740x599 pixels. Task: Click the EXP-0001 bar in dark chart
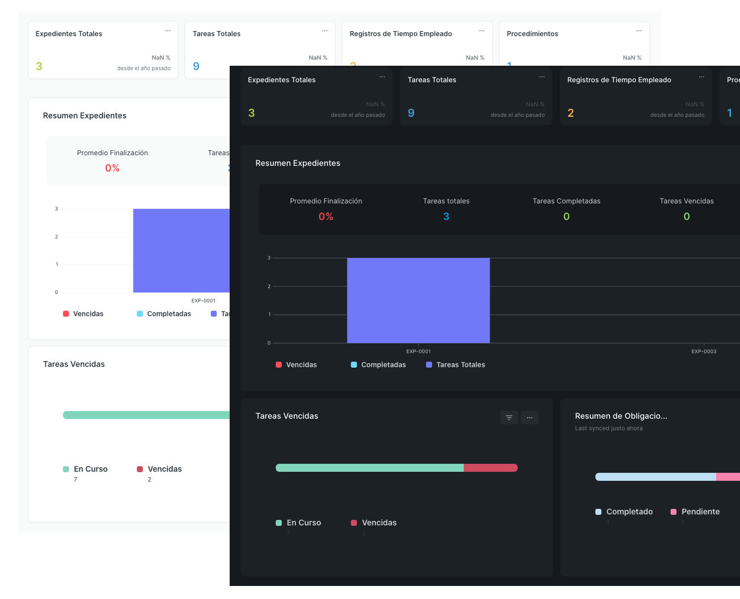pyautogui.click(x=418, y=300)
